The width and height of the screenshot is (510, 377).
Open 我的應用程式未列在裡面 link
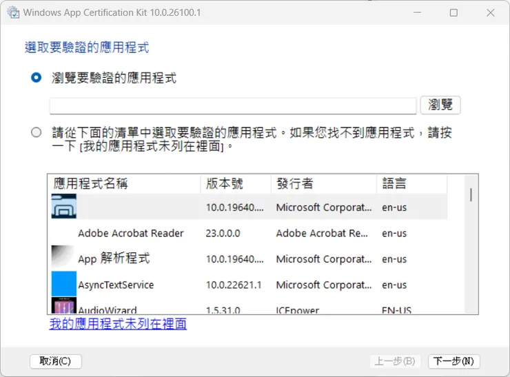(x=118, y=324)
